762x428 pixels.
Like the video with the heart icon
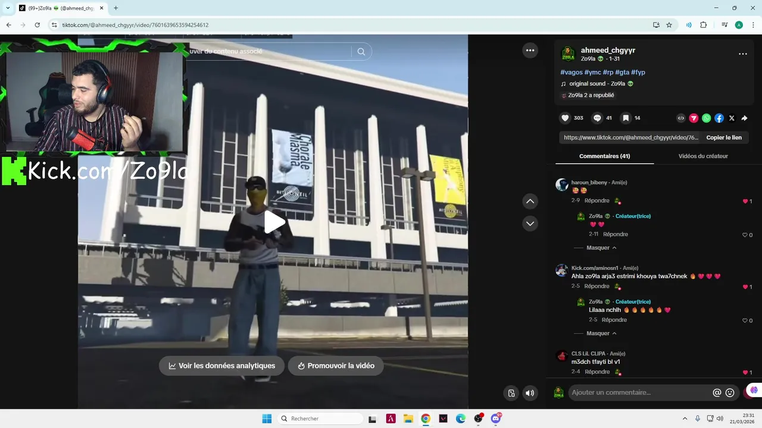tap(566, 118)
